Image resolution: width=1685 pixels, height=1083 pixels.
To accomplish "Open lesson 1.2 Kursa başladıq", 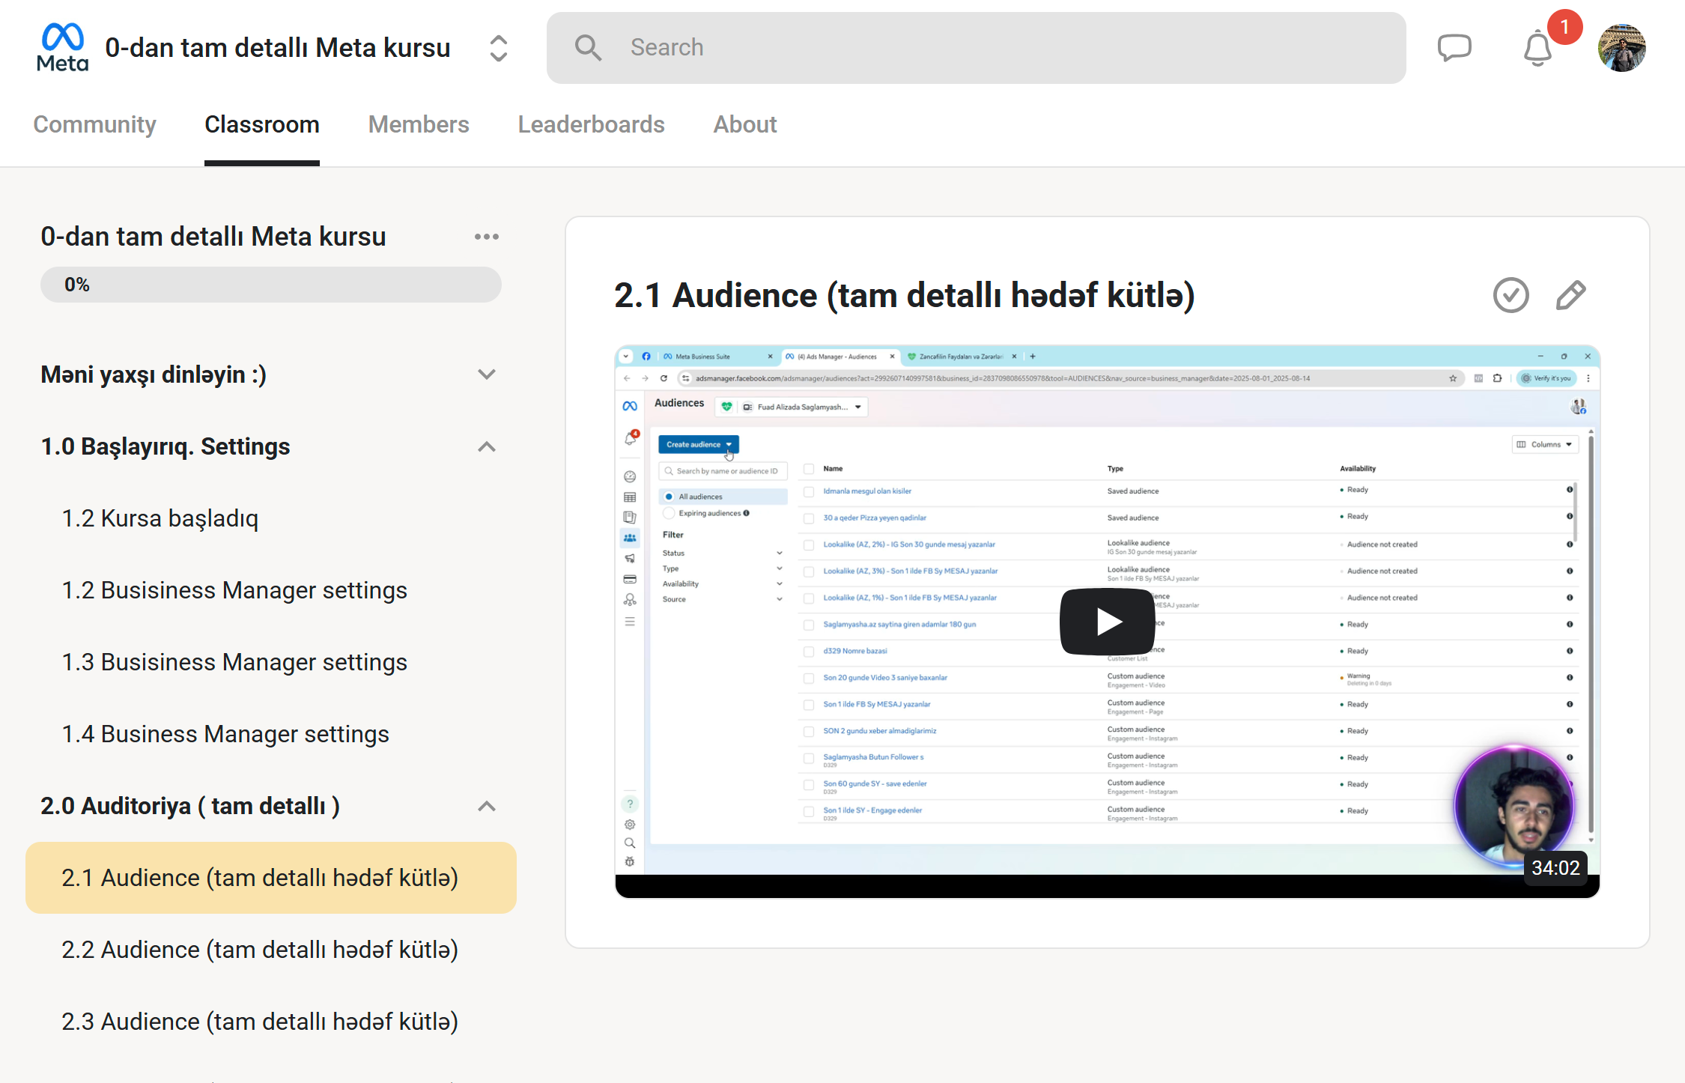I will [160, 518].
